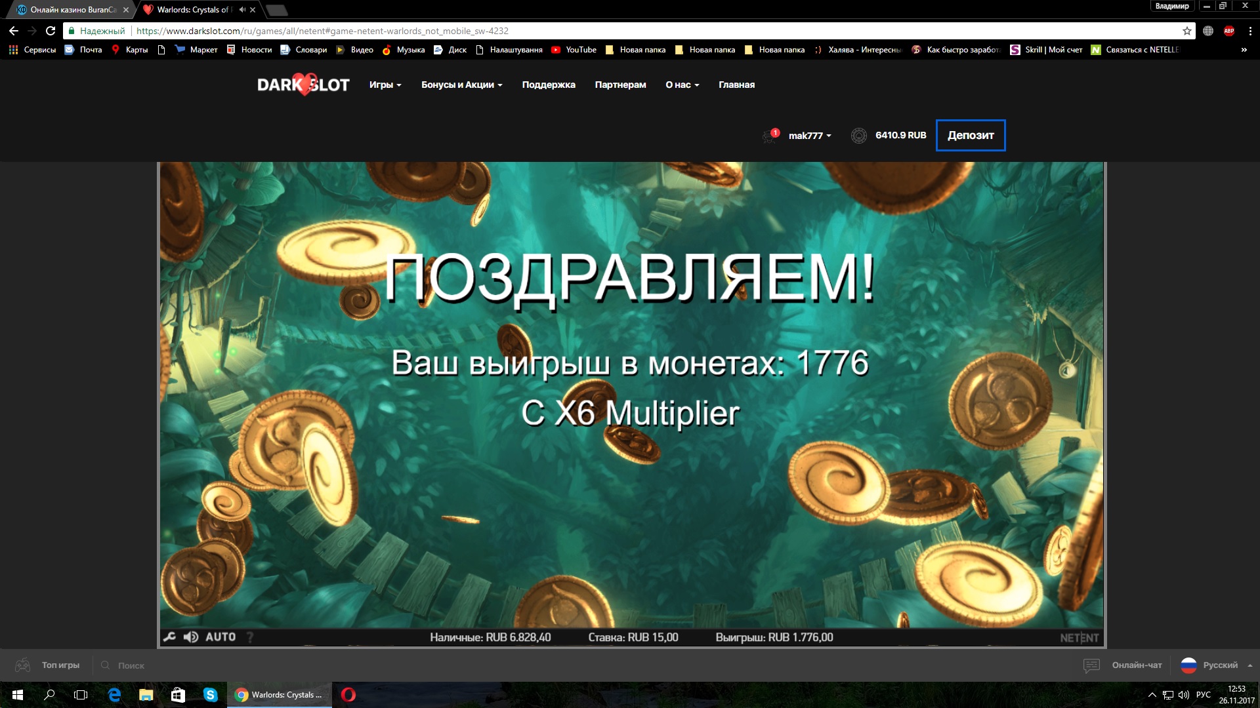The image size is (1260, 708).
Task: Open the Сервисы apps bookmark
Action: 32,50
